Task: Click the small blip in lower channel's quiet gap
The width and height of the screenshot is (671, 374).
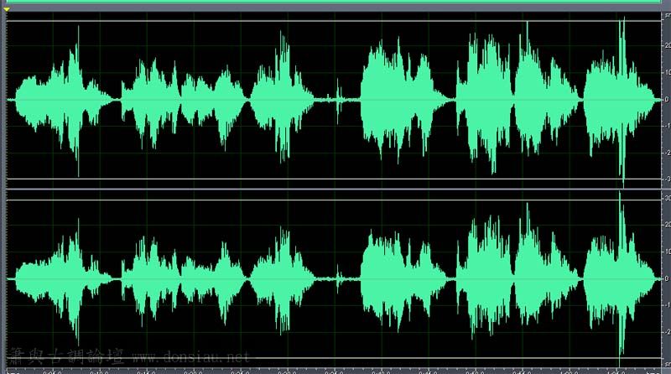Action: tap(339, 278)
